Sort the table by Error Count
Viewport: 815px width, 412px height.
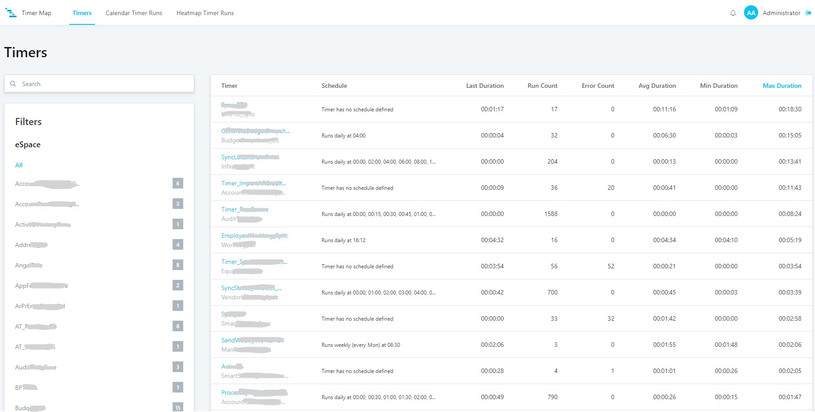click(598, 86)
